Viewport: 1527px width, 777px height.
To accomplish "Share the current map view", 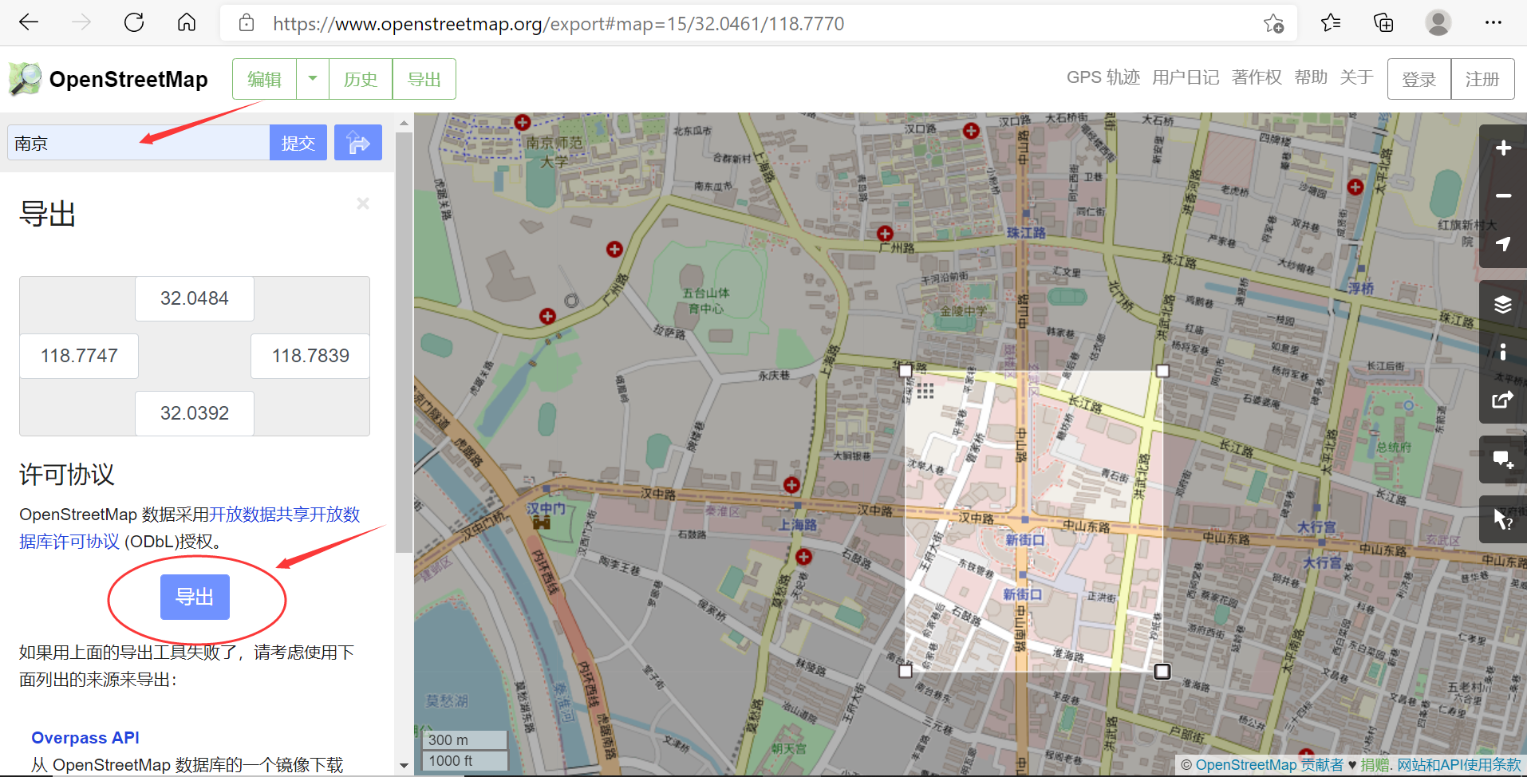I will pyautogui.click(x=1504, y=400).
